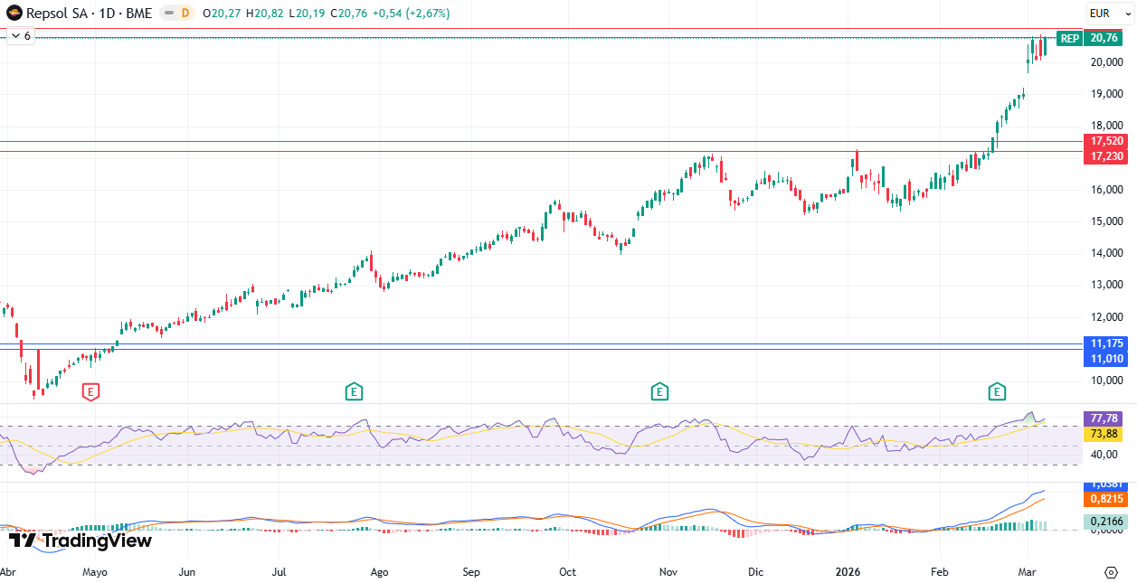Select the 11,175 blue price level label
1137x583 pixels.
1106,343
